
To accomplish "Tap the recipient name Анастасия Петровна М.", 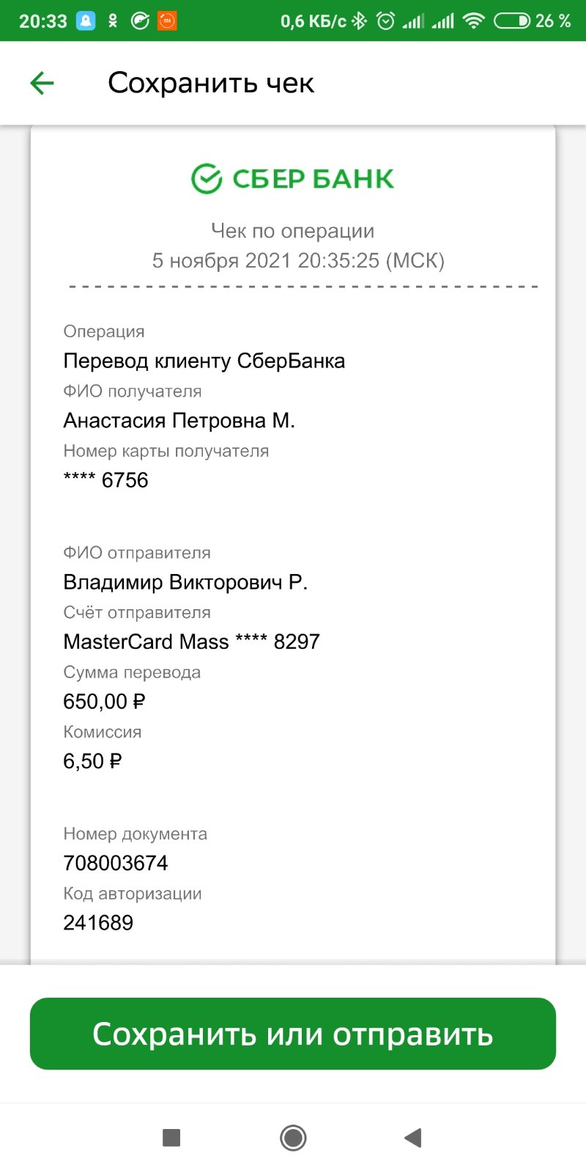I will [x=179, y=420].
